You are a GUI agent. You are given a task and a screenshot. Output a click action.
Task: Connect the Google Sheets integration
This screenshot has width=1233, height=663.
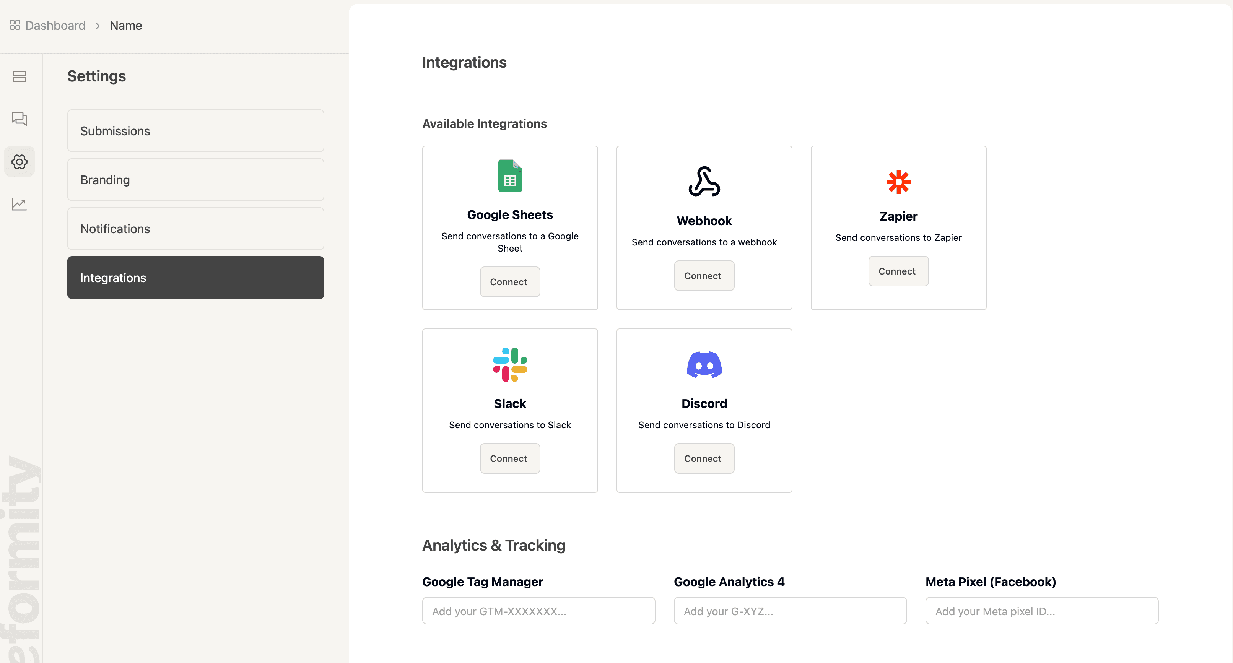click(x=509, y=281)
